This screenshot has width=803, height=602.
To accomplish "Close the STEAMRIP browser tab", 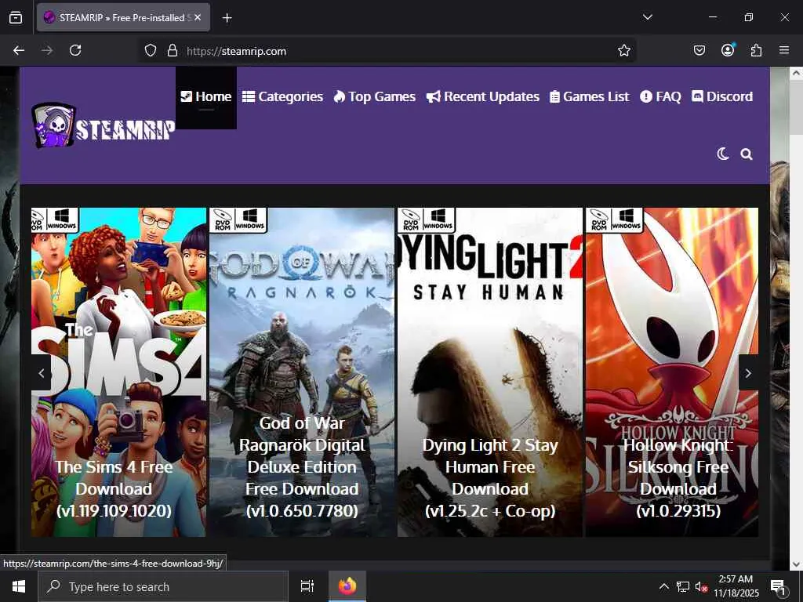I will [198, 17].
